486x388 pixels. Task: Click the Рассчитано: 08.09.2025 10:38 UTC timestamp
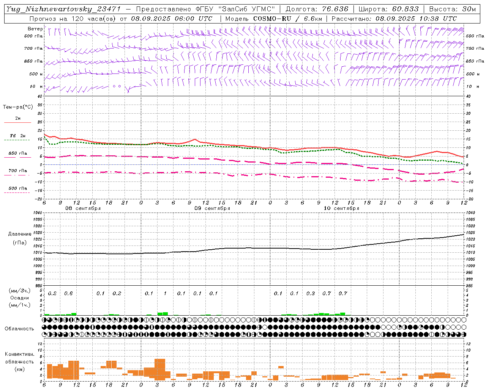tap(394, 19)
